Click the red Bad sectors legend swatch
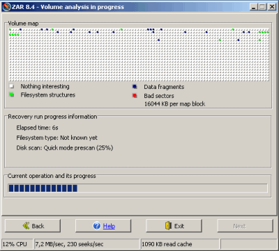The height and width of the screenshot is (251, 279). (x=135, y=95)
